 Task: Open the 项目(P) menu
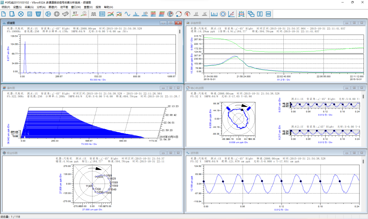click(6, 7)
